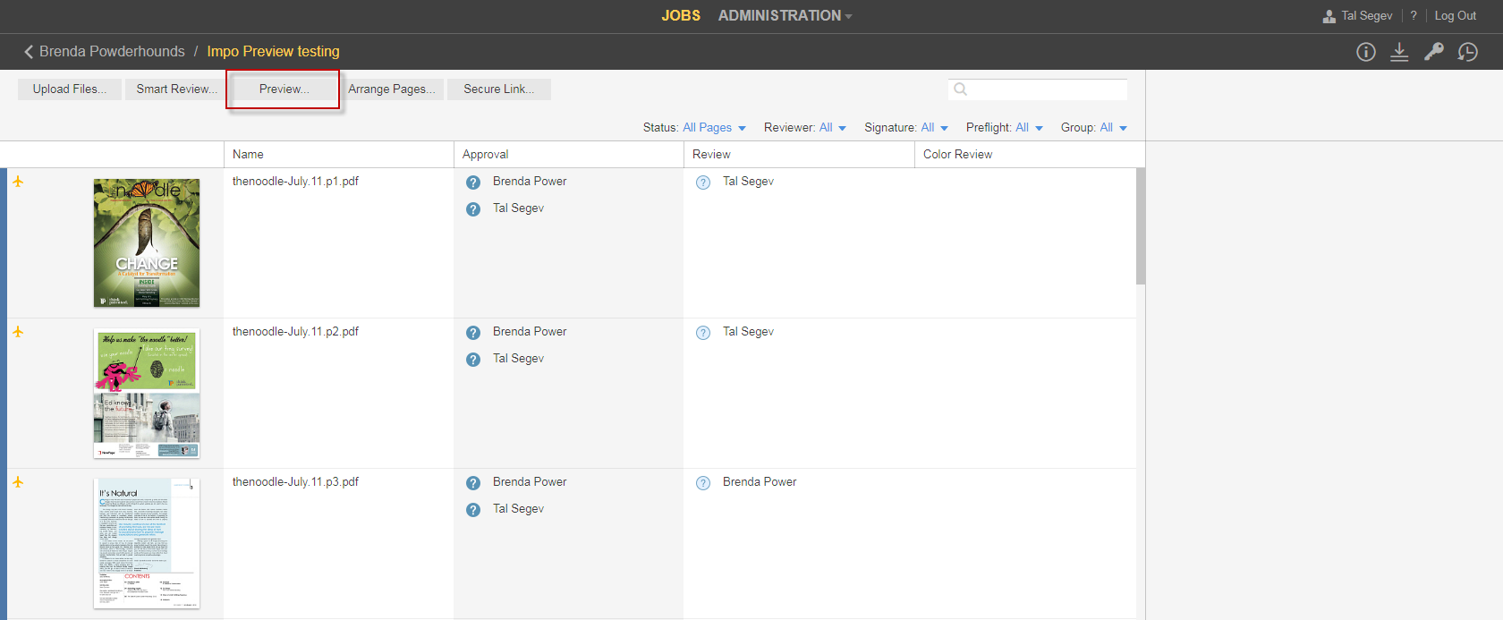Image resolution: width=1503 pixels, height=620 pixels.
Task: Click the yellow pin icon beside p1 page
Action: (18, 182)
